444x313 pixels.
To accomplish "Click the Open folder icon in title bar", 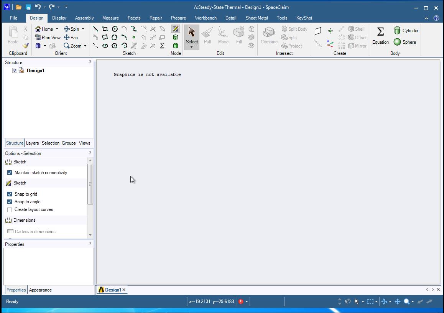I will (19, 7).
